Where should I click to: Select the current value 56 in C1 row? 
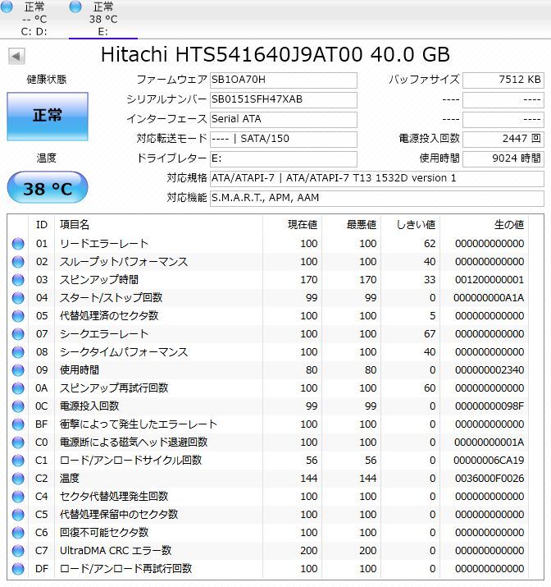coord(312,461)
